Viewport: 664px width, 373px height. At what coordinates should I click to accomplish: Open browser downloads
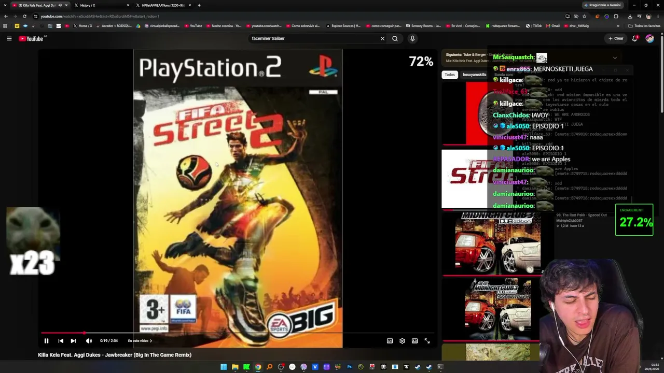tap(630, 16)
